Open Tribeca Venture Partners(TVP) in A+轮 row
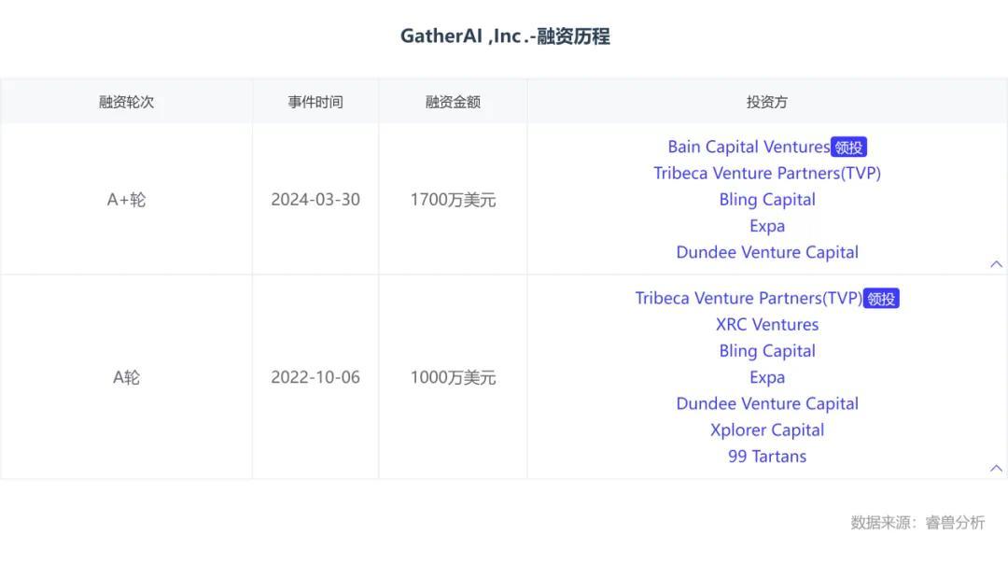This screenshot has width=1008, height=563. 767,173
